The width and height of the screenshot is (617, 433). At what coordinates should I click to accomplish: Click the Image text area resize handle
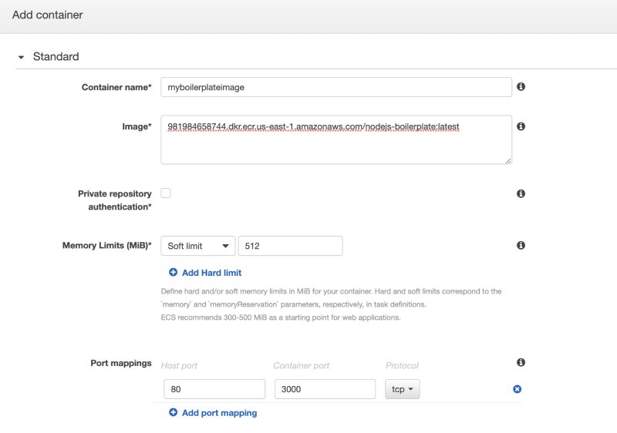click(508, 160)
